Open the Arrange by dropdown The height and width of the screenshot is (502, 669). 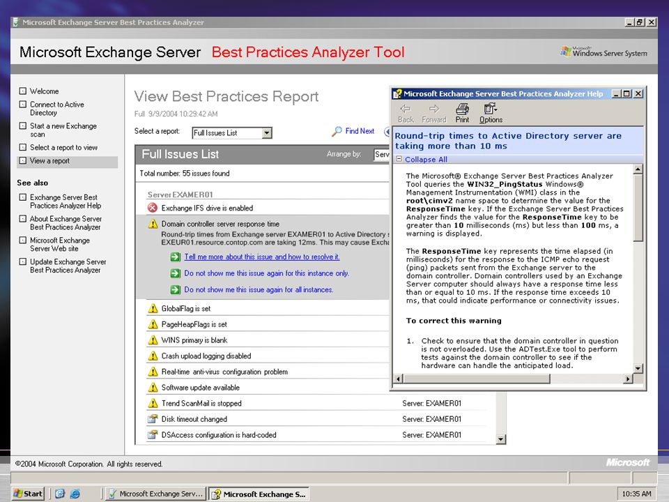click(x=381, y=154)
